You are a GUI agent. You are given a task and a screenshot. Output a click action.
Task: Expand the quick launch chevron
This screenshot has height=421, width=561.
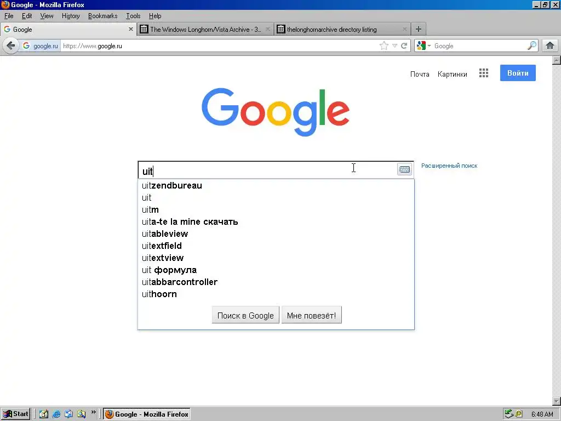(x=93, y=412)
